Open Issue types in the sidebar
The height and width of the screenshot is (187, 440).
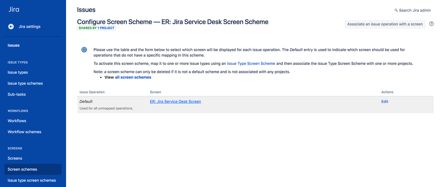tap(18, 72)
